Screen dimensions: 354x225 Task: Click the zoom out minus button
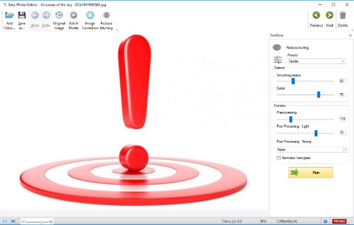[23, 222]
